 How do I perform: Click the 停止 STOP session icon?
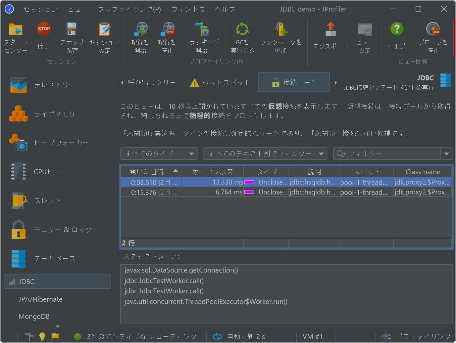pos(44,29)
